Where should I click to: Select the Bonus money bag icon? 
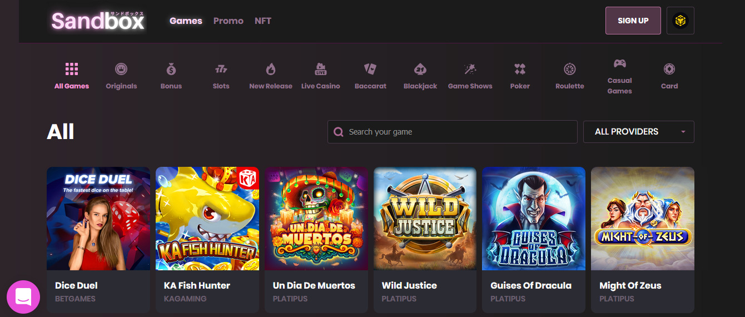pos(171,69)
